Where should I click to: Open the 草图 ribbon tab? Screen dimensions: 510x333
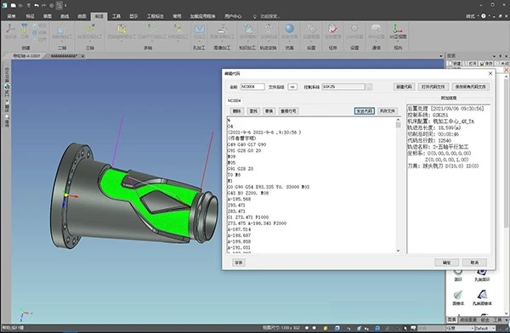tap(47, 16)
